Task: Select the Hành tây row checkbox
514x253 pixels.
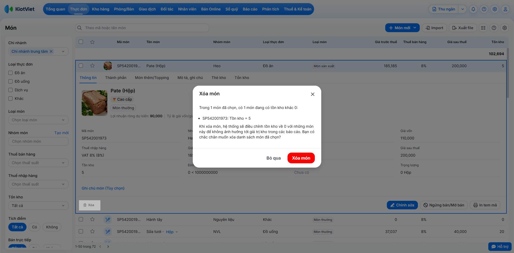Action: pyautogui.click(x=81, y=219)
